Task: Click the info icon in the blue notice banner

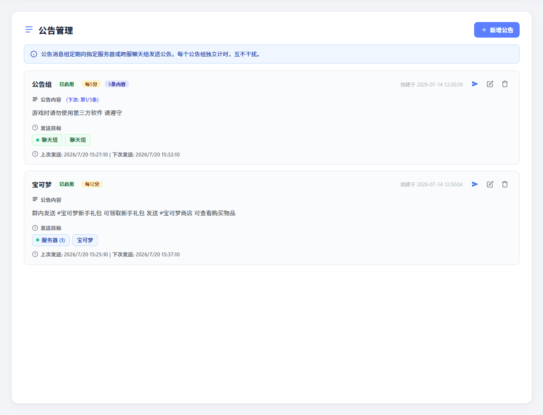Action: (x=34, y=54)
